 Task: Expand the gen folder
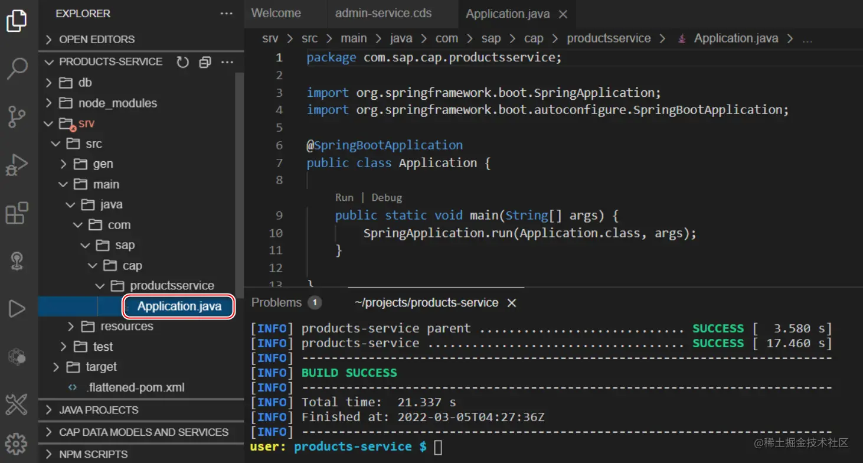click(64, 164)
